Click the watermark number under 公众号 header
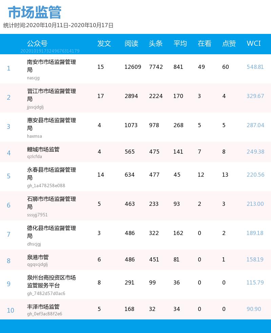The height and width of the screenshot is (333, 271). [50, 51]
